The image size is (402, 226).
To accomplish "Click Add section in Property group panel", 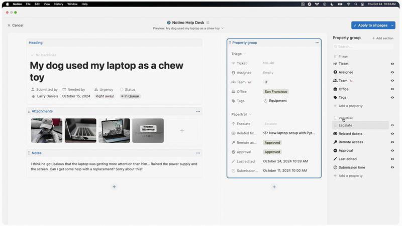I will pos(383,38).
